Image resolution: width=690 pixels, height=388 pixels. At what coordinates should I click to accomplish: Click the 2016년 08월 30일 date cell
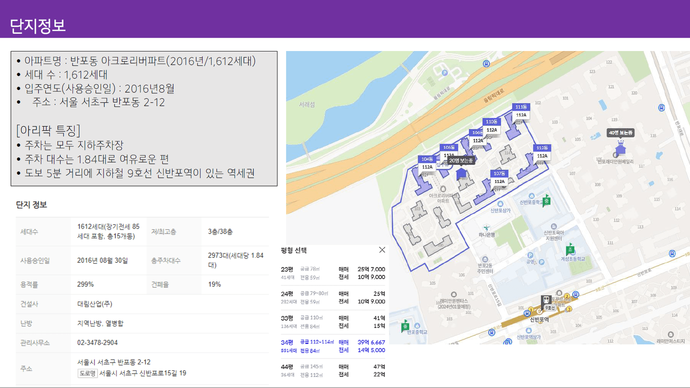click(x=103, y=260)
